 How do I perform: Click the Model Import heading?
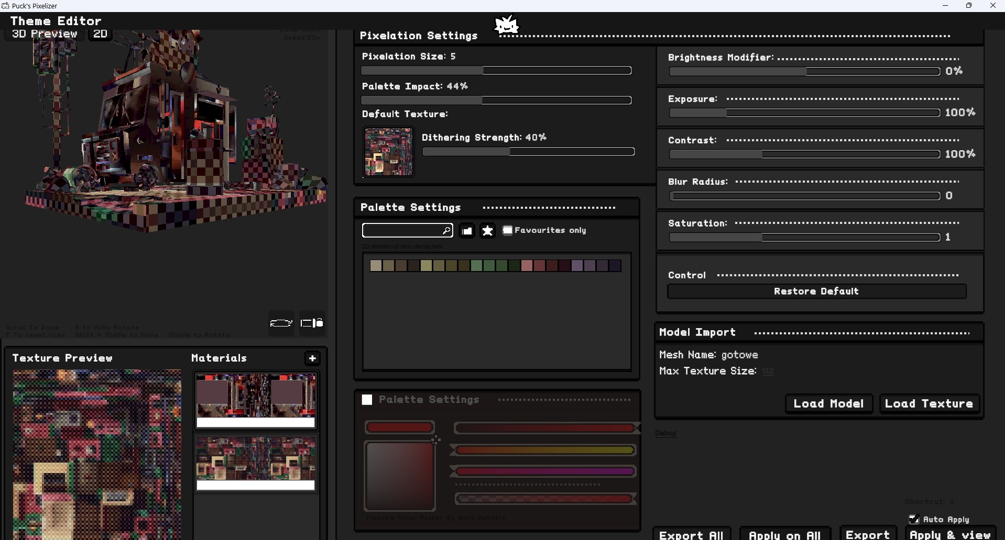pyautogui.click(x=697, y=332)
